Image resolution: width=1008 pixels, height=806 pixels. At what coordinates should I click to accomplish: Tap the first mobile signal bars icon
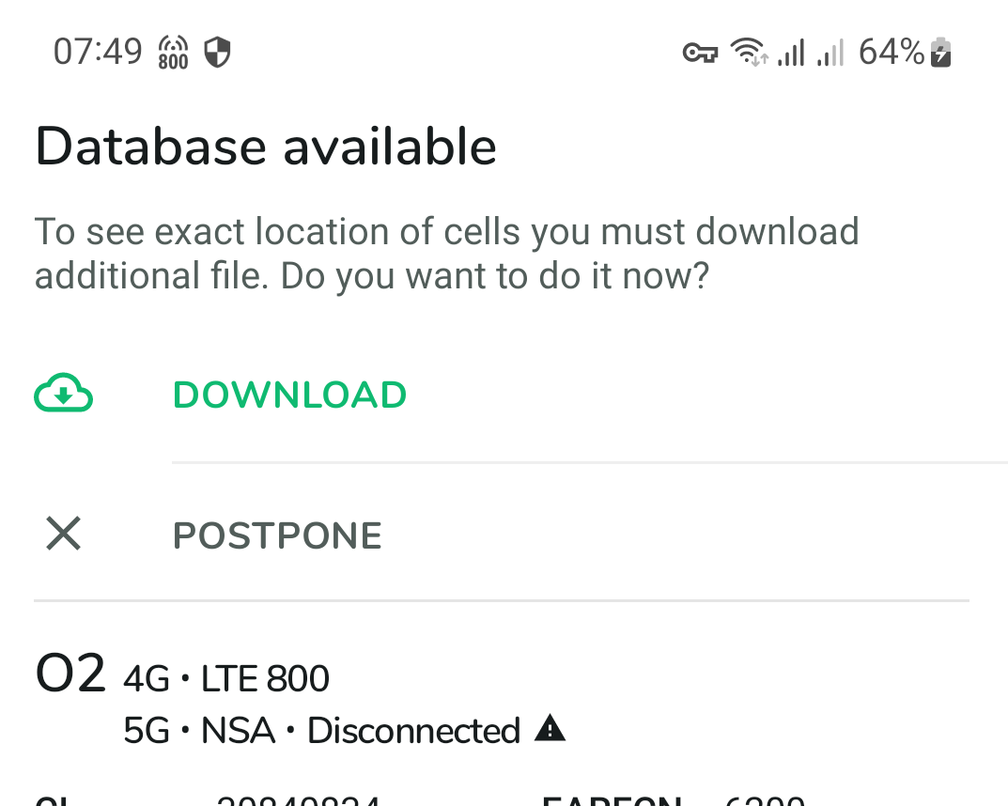(791, 53)
